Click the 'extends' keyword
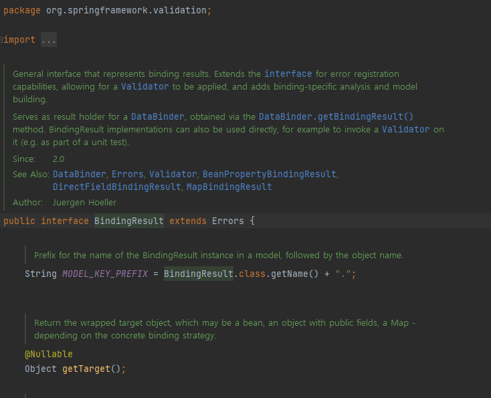Viewport: 491px width, 398px height. (x=188, y=221)
